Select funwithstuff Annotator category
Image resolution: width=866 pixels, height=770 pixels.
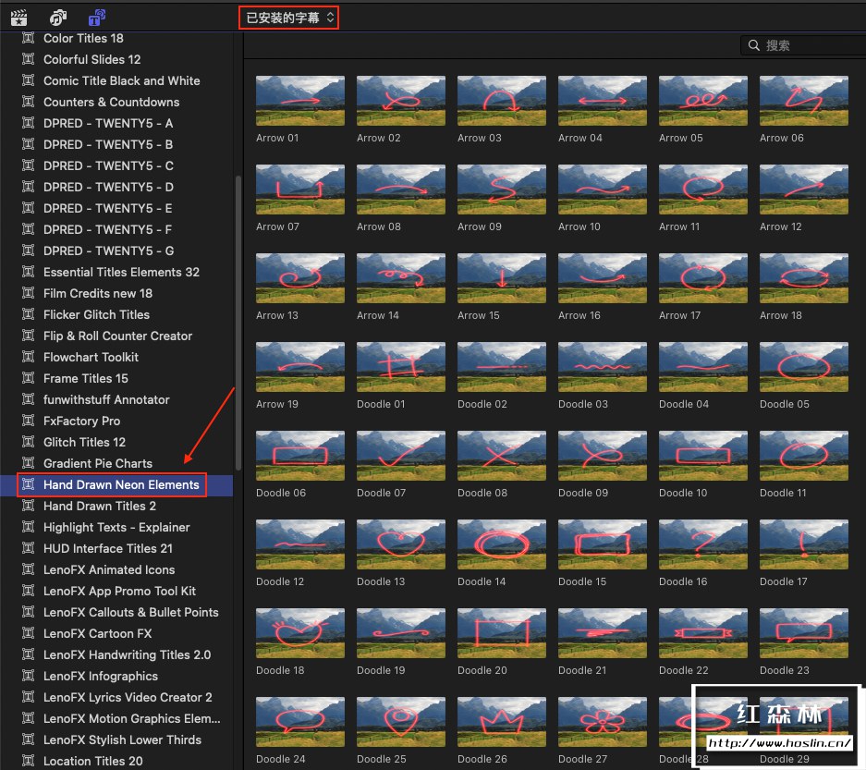(x=106, y=399)
